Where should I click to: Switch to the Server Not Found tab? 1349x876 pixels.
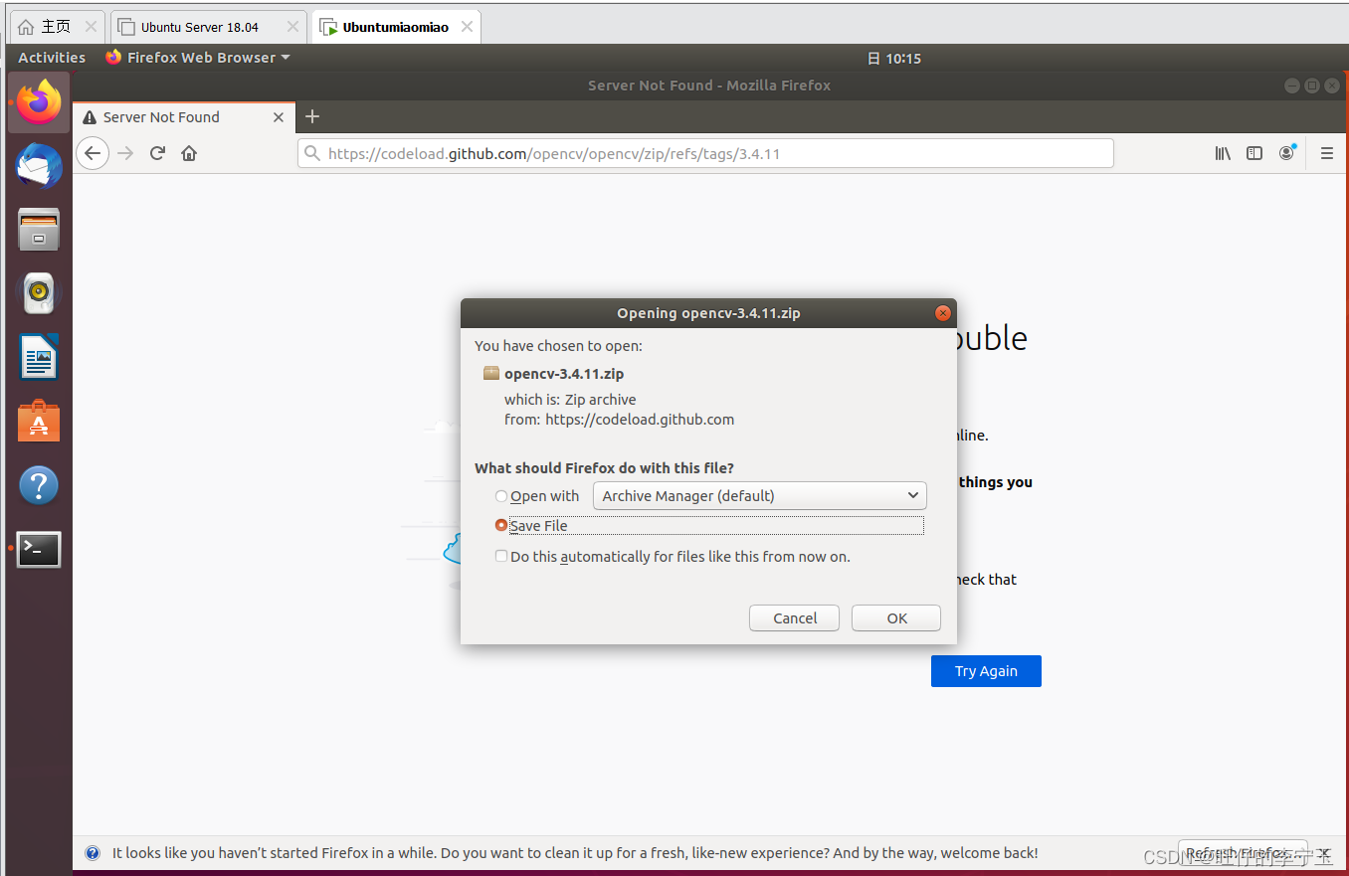[x=184, y=117]
